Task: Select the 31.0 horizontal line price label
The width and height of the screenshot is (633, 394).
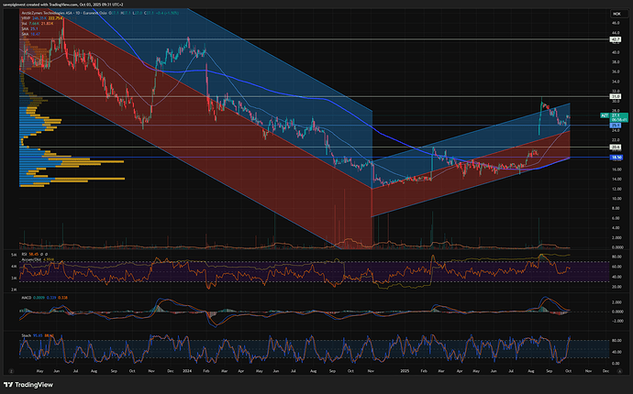Action: click(x=616, y=96)
